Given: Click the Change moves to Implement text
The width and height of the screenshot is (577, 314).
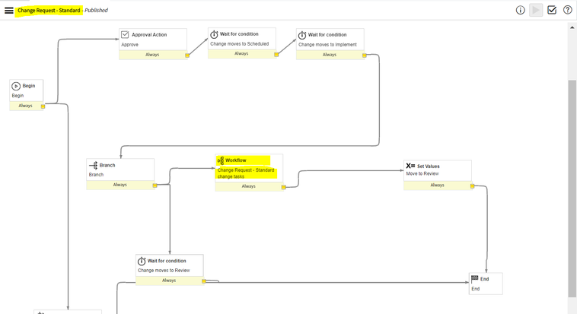Looking at the screenshot, I should (327, 45).
